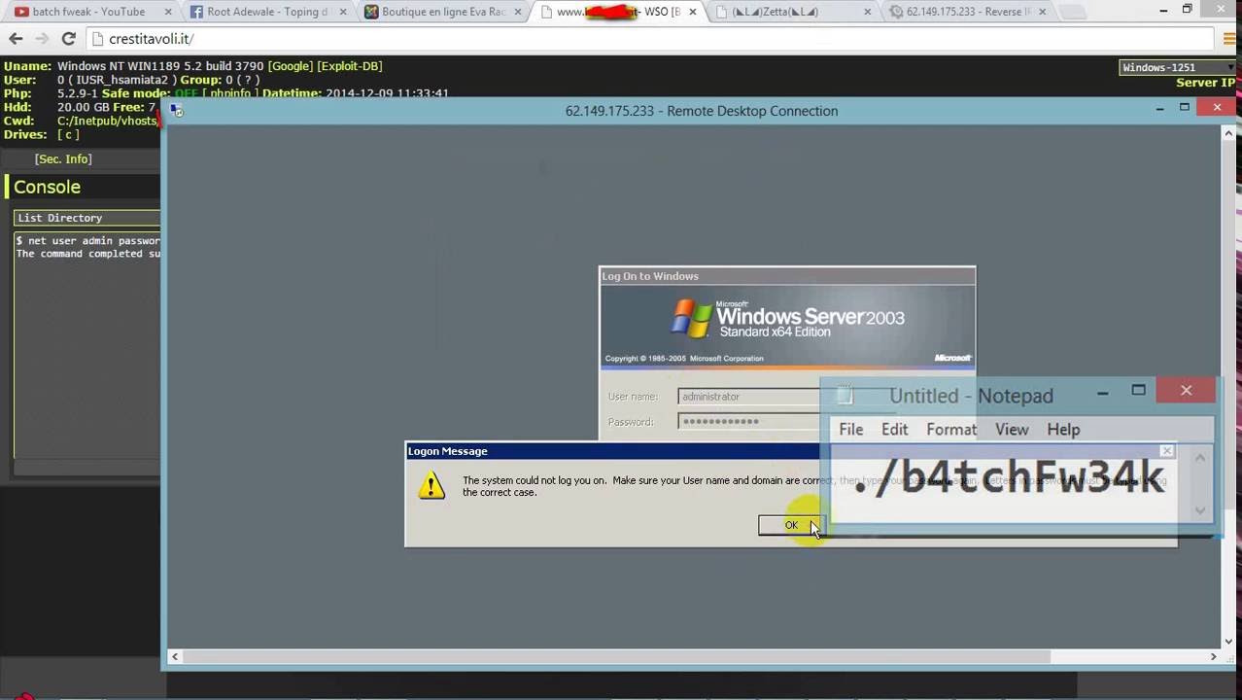Reload the crestitavoli.it page

click(68, 39)
